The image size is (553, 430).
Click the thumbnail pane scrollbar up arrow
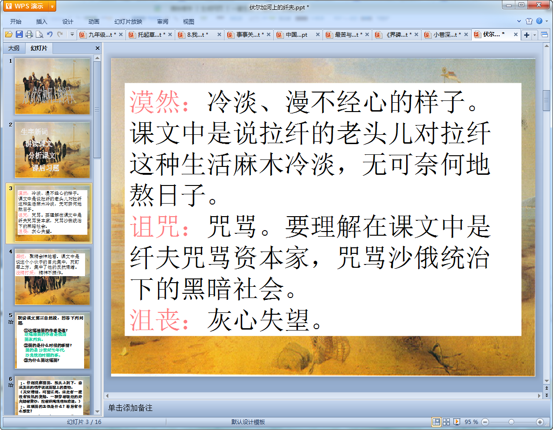[x=97, y=58]
